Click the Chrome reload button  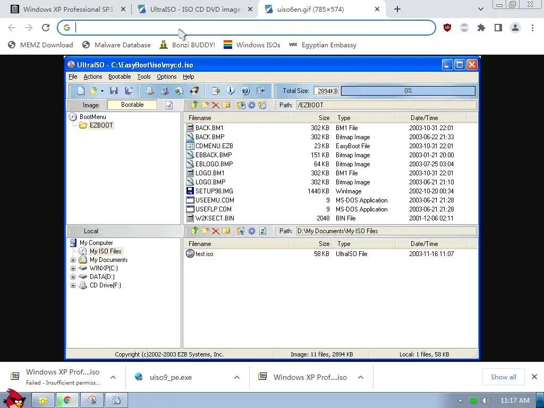point(46,28)
